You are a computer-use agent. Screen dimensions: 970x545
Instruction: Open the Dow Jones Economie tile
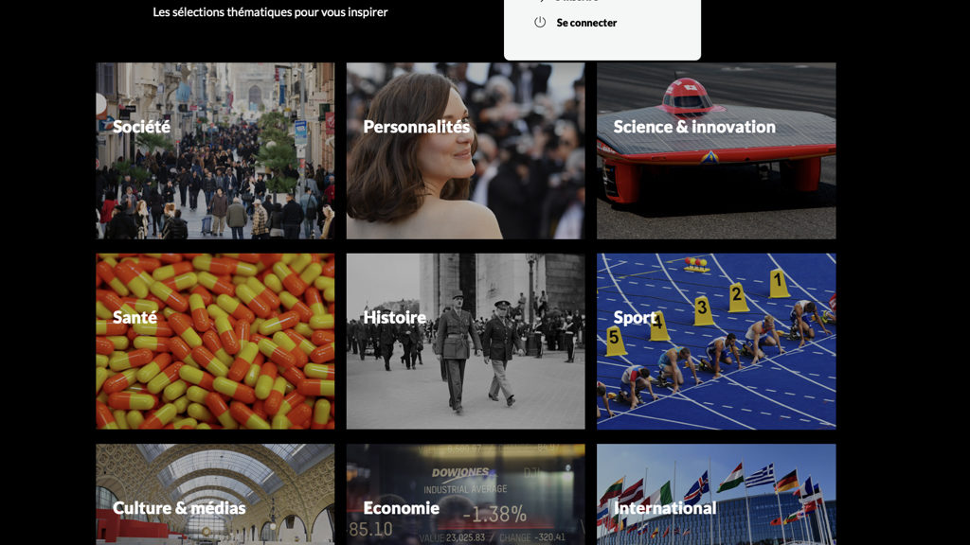pyautogui.click(x=465, y=494)
